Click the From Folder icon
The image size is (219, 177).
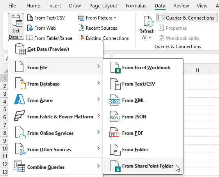pos(115,150)
